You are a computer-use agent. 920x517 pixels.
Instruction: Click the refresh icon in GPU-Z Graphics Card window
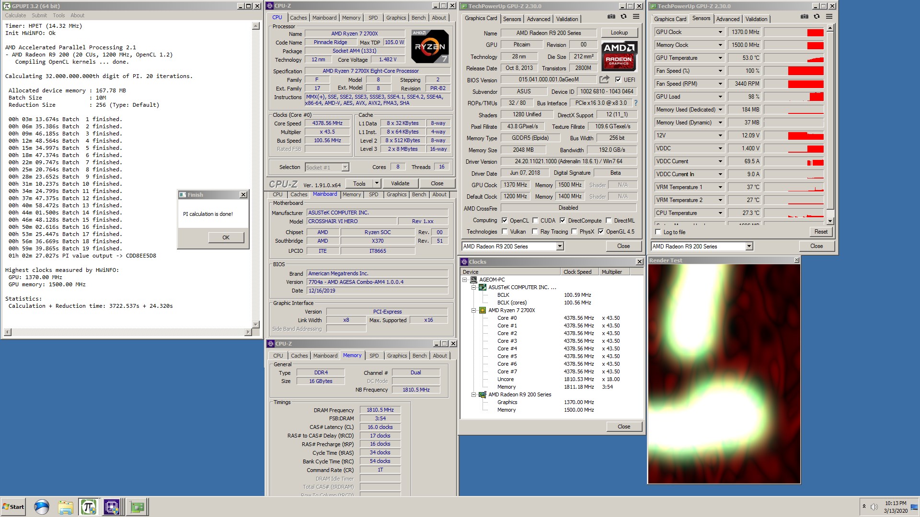tap(623, 17)
